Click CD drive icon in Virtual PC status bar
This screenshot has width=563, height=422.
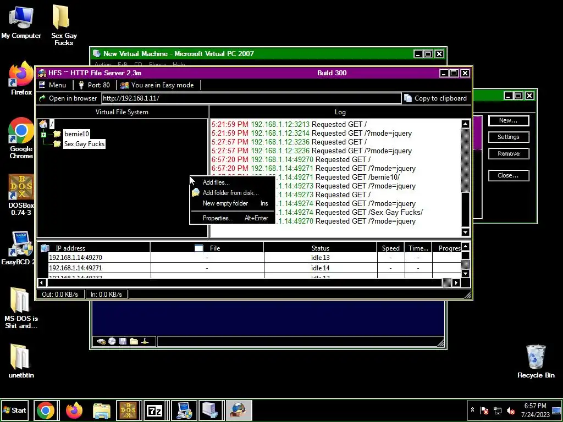[112, 341]
